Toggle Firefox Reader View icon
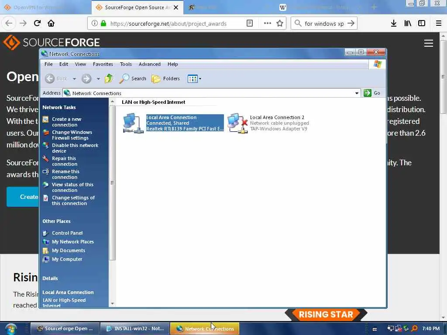Screen dimensions: 447x335 tap(250, 24)
